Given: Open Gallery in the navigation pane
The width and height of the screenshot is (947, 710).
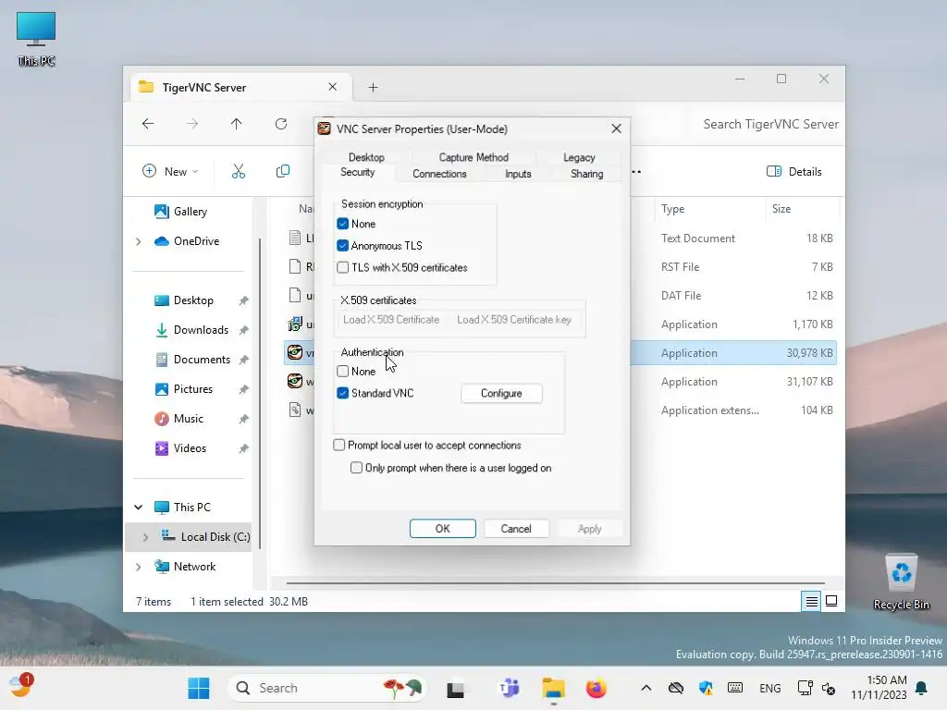Looking at the screenshot, I should pos(190,212).
